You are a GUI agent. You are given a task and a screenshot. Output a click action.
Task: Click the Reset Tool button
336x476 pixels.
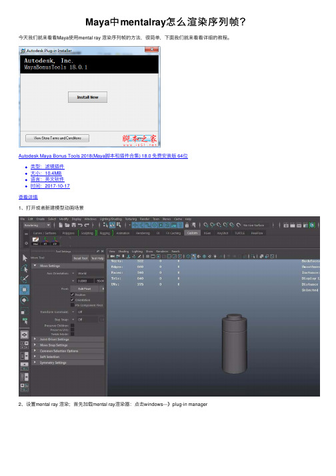coord(81,258)
